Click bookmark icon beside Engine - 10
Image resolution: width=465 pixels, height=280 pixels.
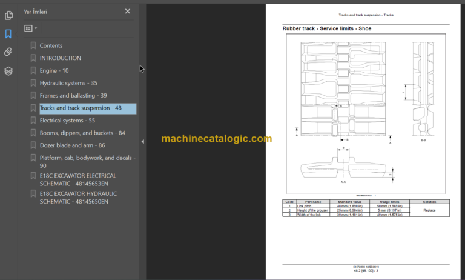pyautogui.click(x=33, y=71)
